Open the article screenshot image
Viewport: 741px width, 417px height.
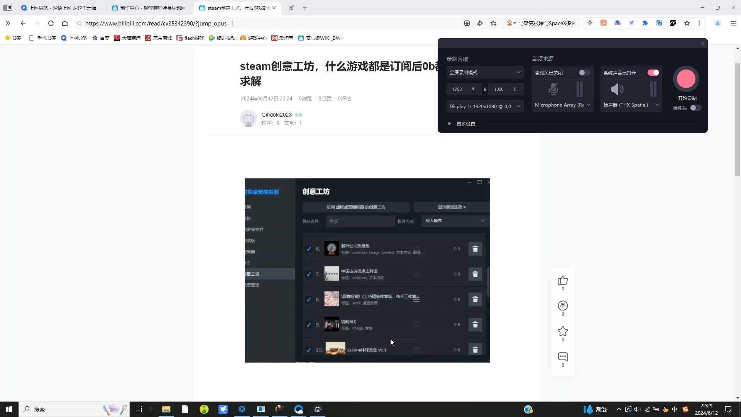pyautogui.click(x=367, y=270)
